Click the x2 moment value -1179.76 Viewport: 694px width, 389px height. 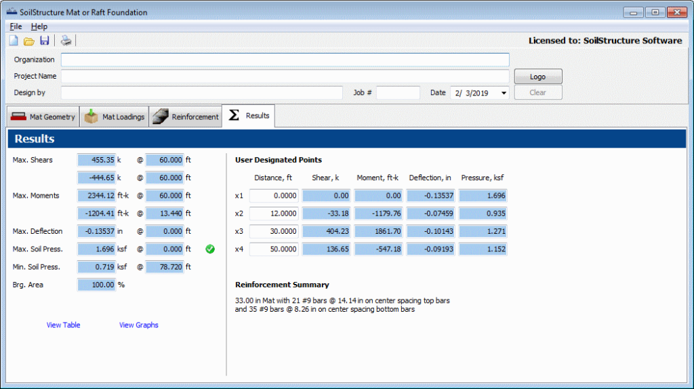point(379,213)
